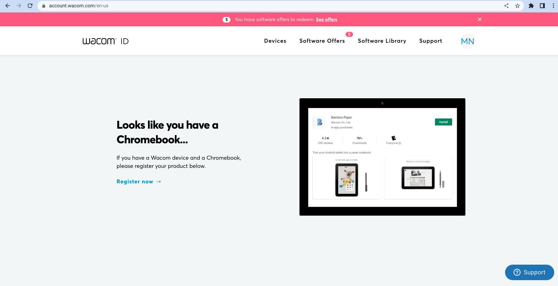Click the Bamboo Paper tablet image
The image size is (558, 286).
pos(382,157)
